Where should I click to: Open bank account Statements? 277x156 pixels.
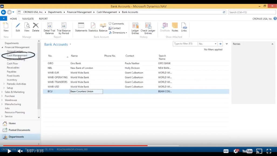(81, 27)
